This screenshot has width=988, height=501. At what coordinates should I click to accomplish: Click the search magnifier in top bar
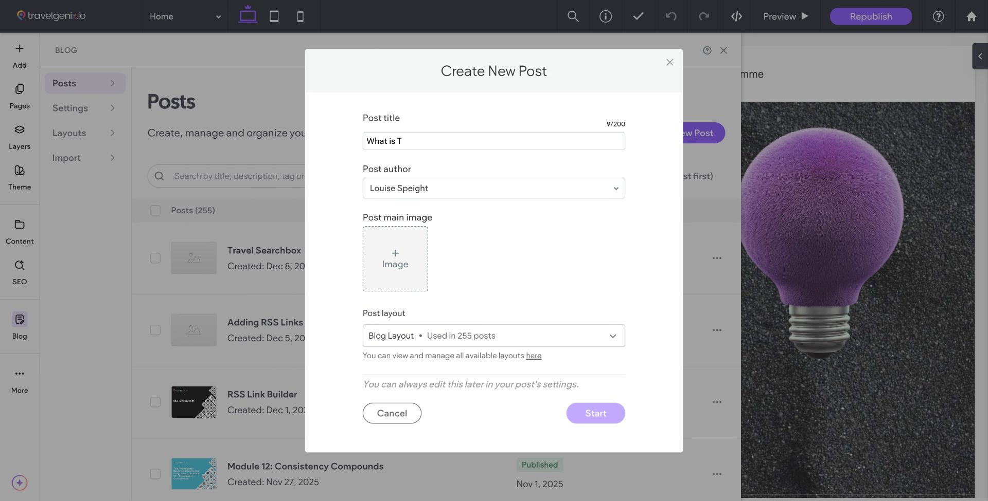[573, 16]
